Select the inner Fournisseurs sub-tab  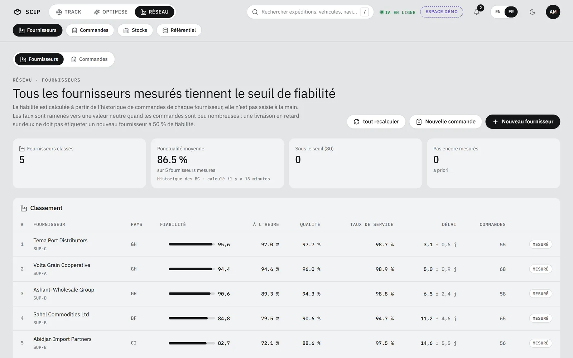pos(39,59)
